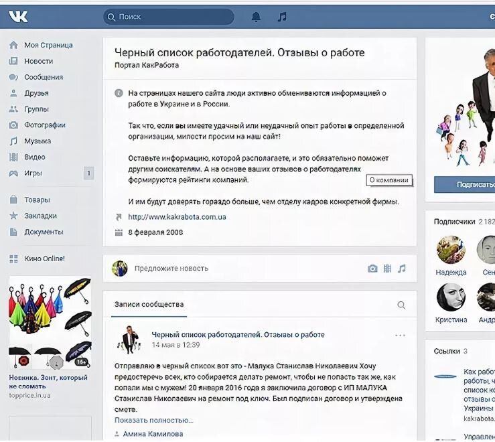Viewport: 495px width, 442px height.
Task: Click the home icon beside Моя Страница
Action: [x=13, y=45]
